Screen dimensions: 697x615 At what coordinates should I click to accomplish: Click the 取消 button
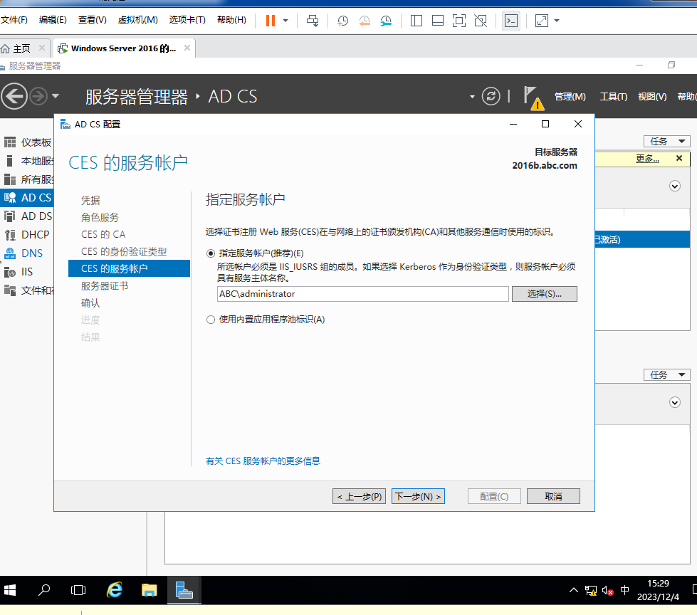pyautogui.click(x=553, y=496)
